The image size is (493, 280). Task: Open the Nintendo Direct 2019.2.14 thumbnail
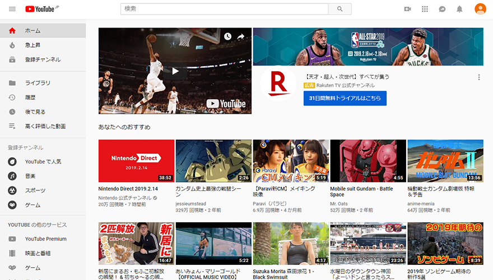point(136,161)
